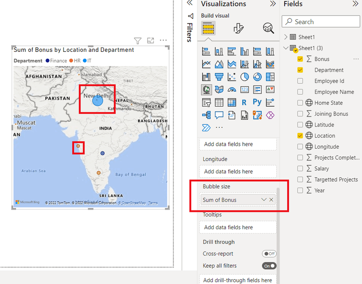Click the Finance legend color dot
Viewport: 362px width, 284px height.
point(48,60)
